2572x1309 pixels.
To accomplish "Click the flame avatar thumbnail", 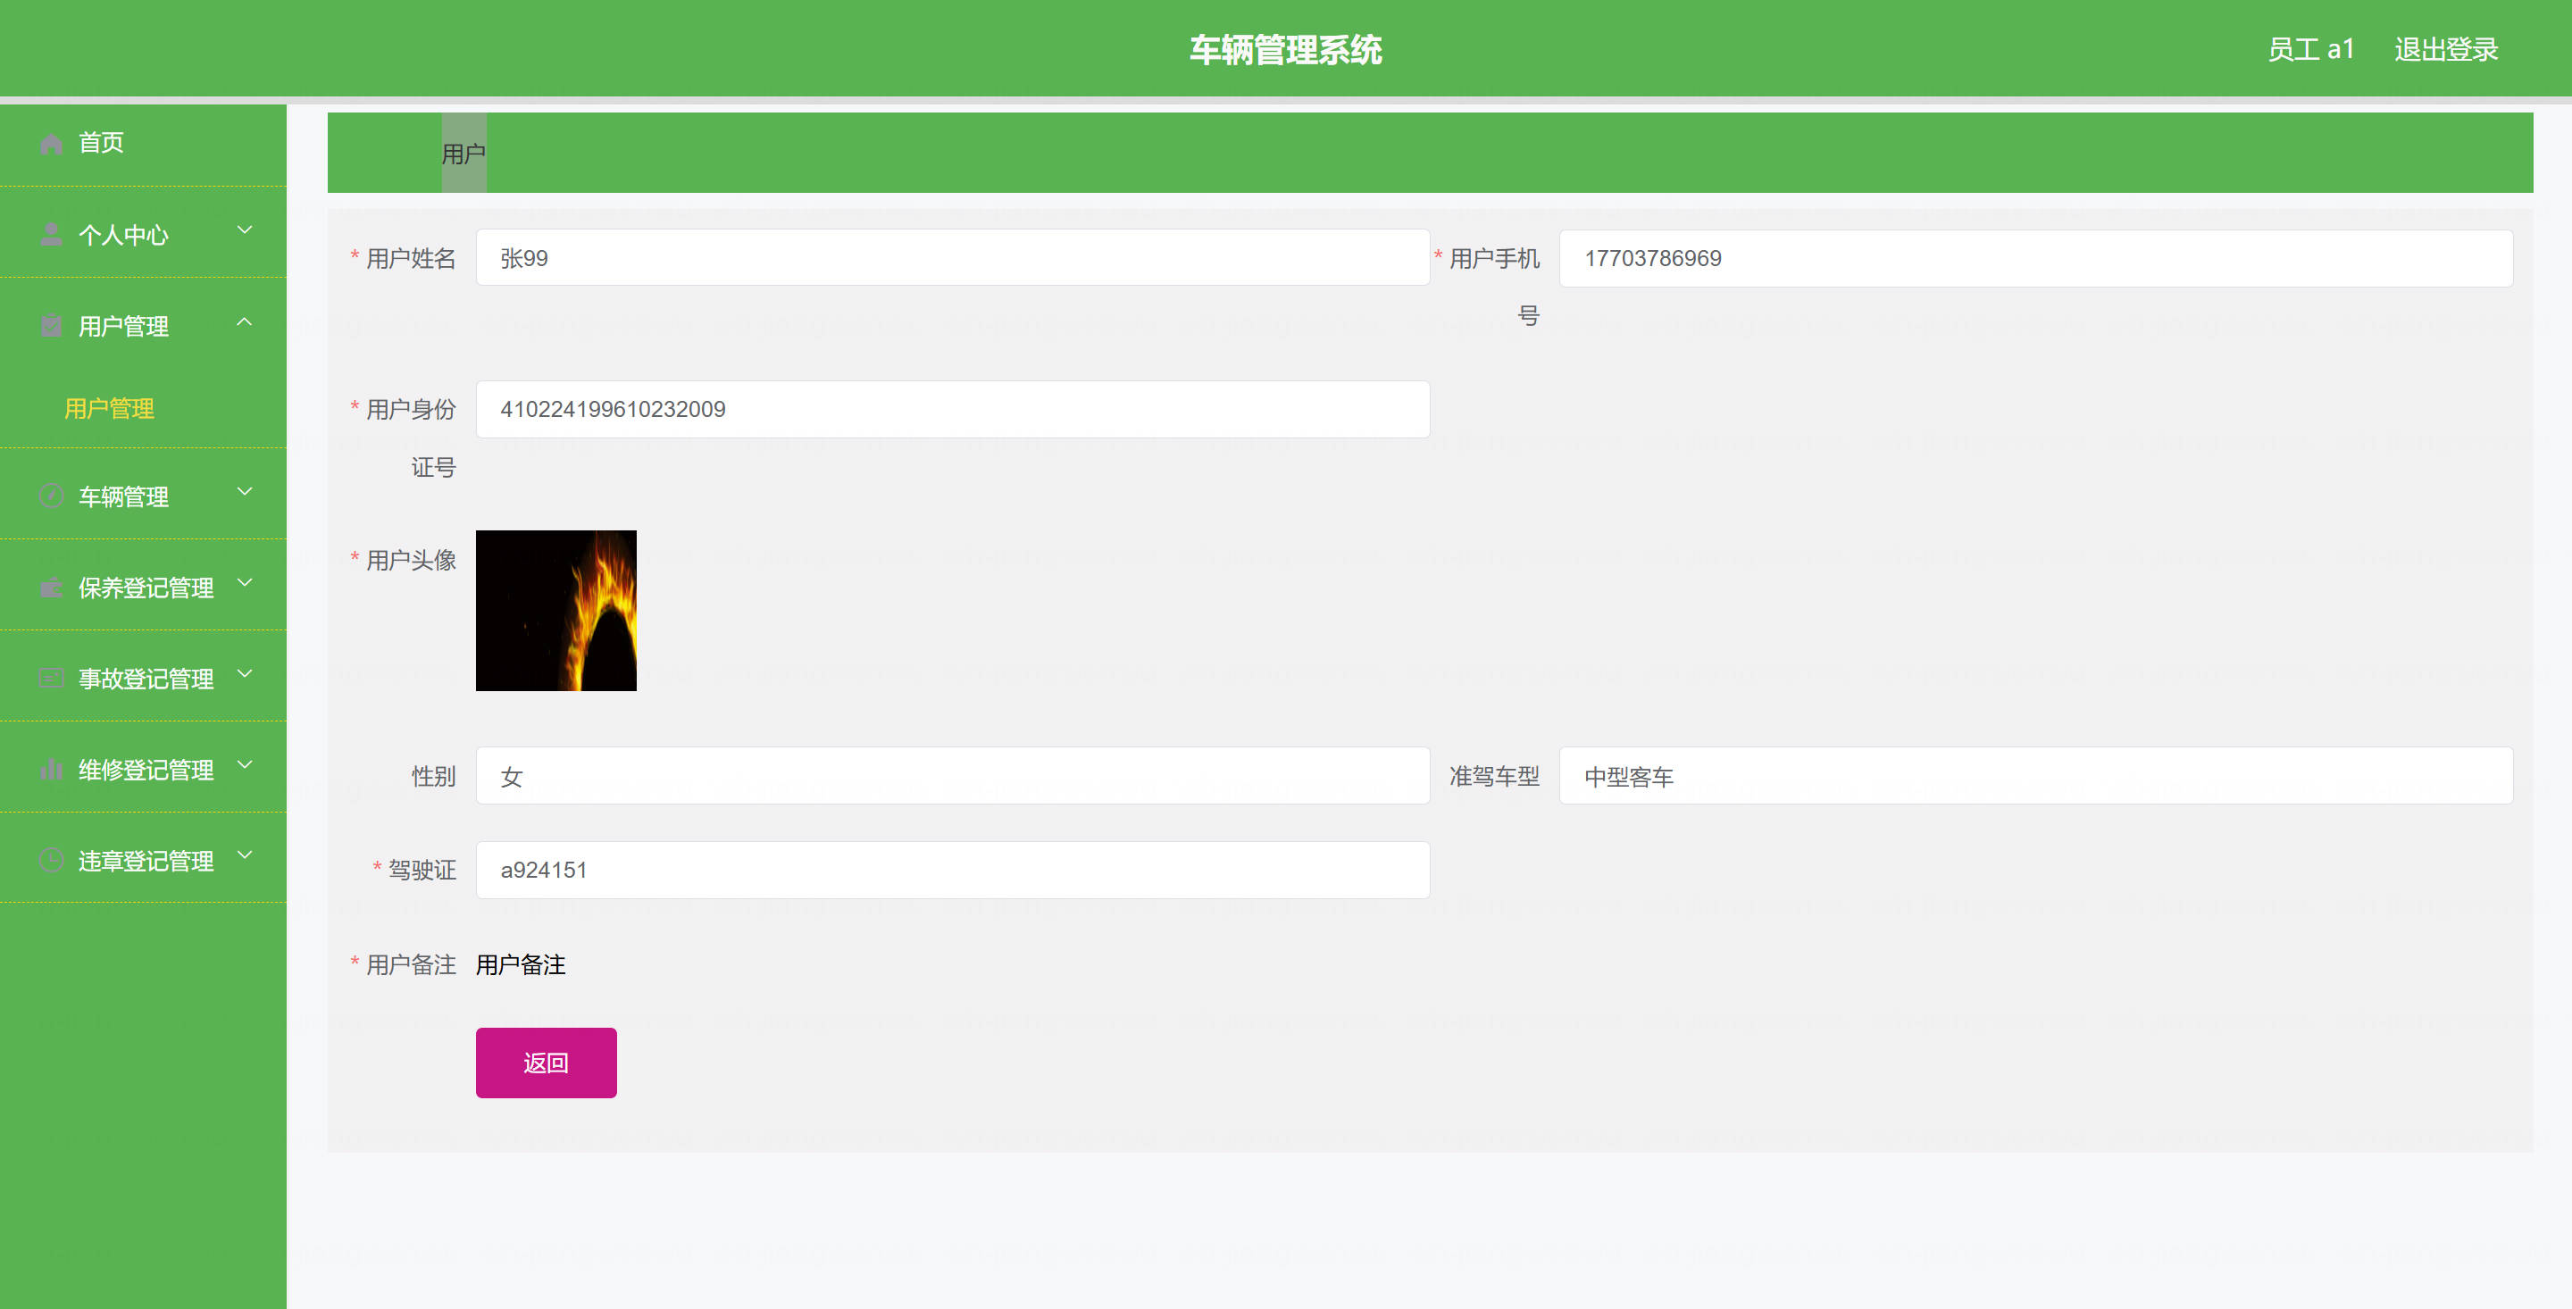I will [556, 610].
